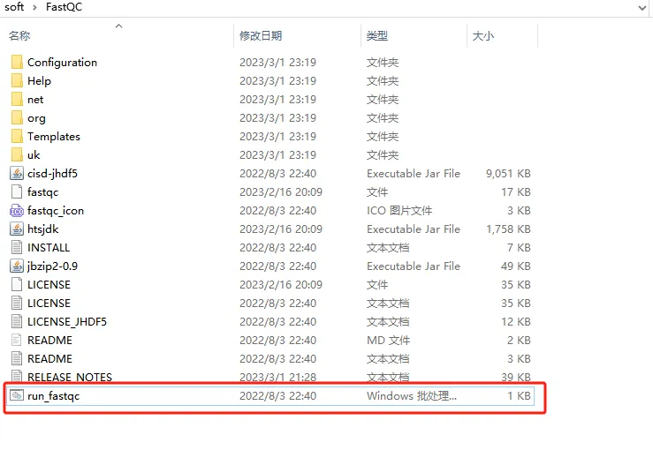
Task: Sort by the 类型 column header
Action: pyautogui.click(x=377, y=36)
